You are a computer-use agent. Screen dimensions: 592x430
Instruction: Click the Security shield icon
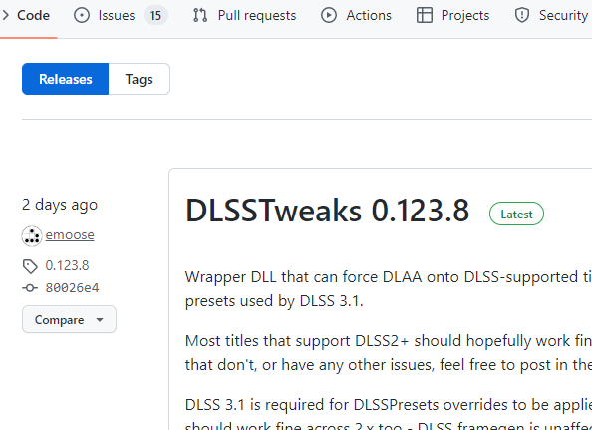(522, 16)
